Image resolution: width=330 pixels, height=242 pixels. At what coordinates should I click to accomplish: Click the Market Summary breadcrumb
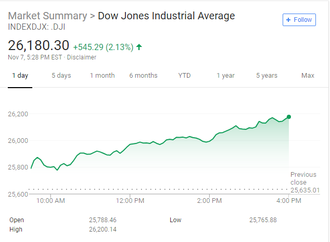click(47, 16)
